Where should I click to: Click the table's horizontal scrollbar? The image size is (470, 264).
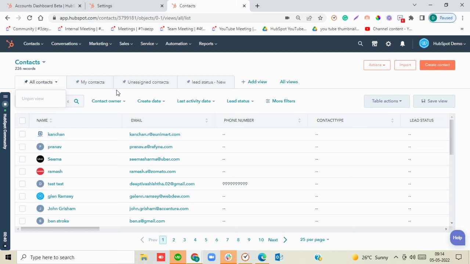click(x=60, y=229)
